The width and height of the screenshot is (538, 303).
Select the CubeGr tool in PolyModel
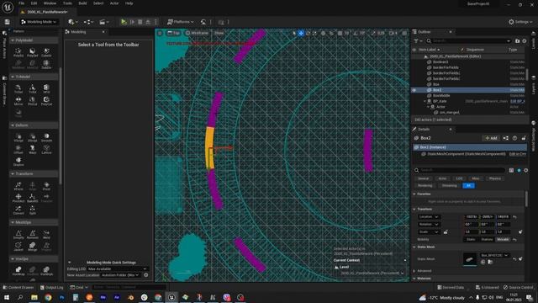(46, 52)
